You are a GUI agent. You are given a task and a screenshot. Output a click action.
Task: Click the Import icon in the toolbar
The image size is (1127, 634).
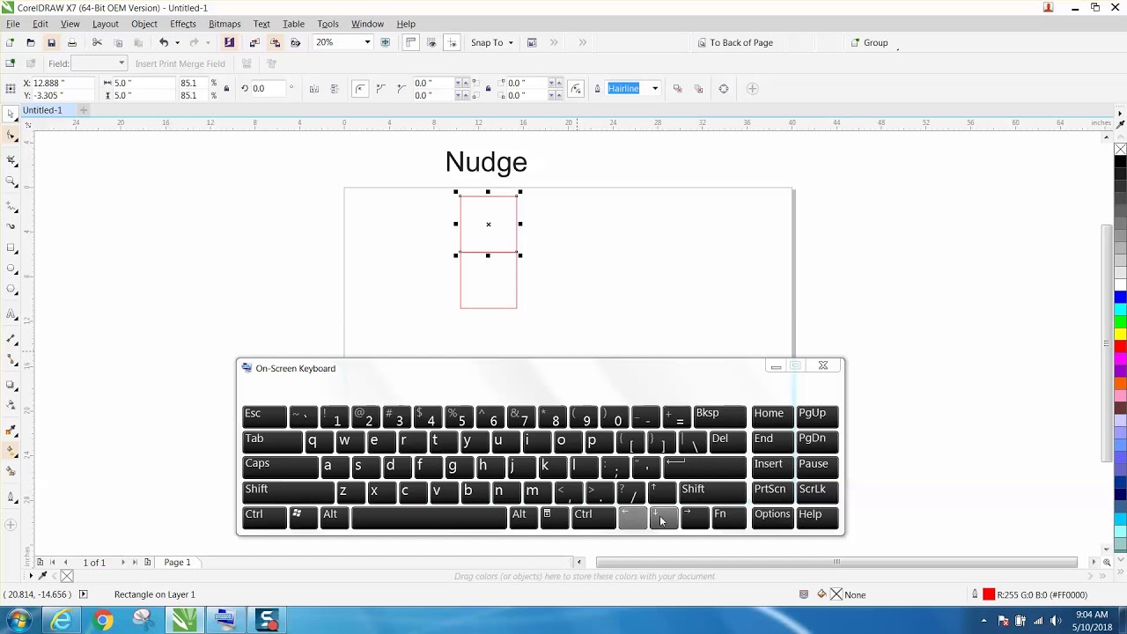[x=254, y=42]
